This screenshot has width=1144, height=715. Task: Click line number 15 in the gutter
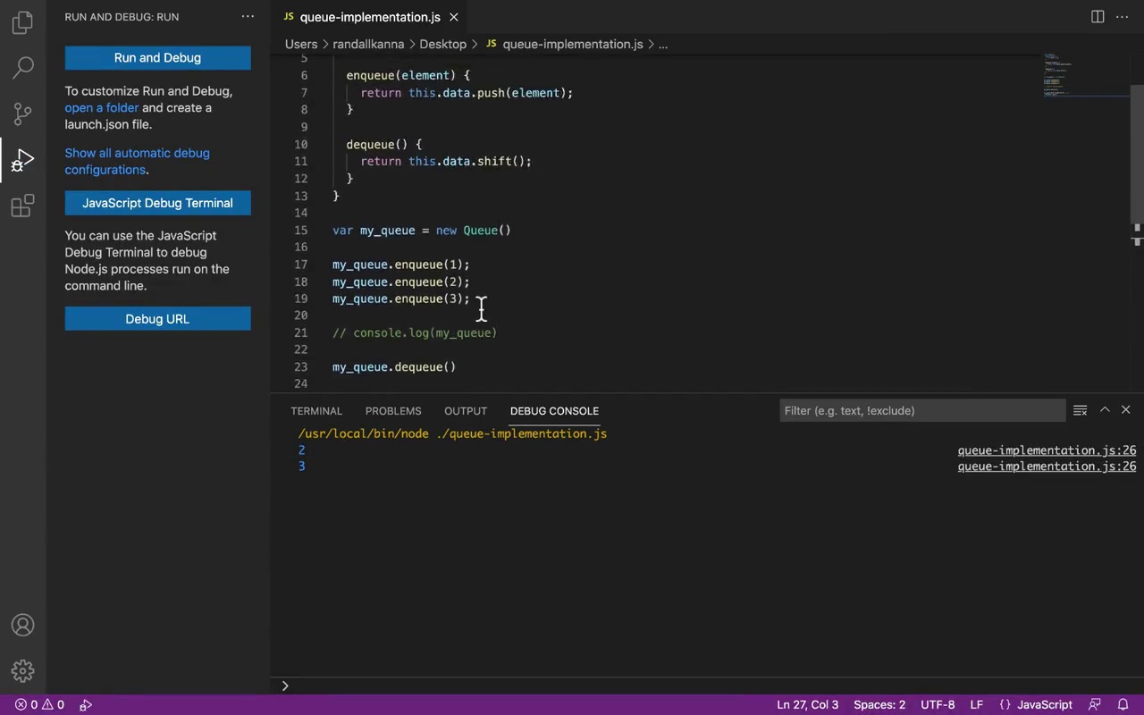(301, 231)
